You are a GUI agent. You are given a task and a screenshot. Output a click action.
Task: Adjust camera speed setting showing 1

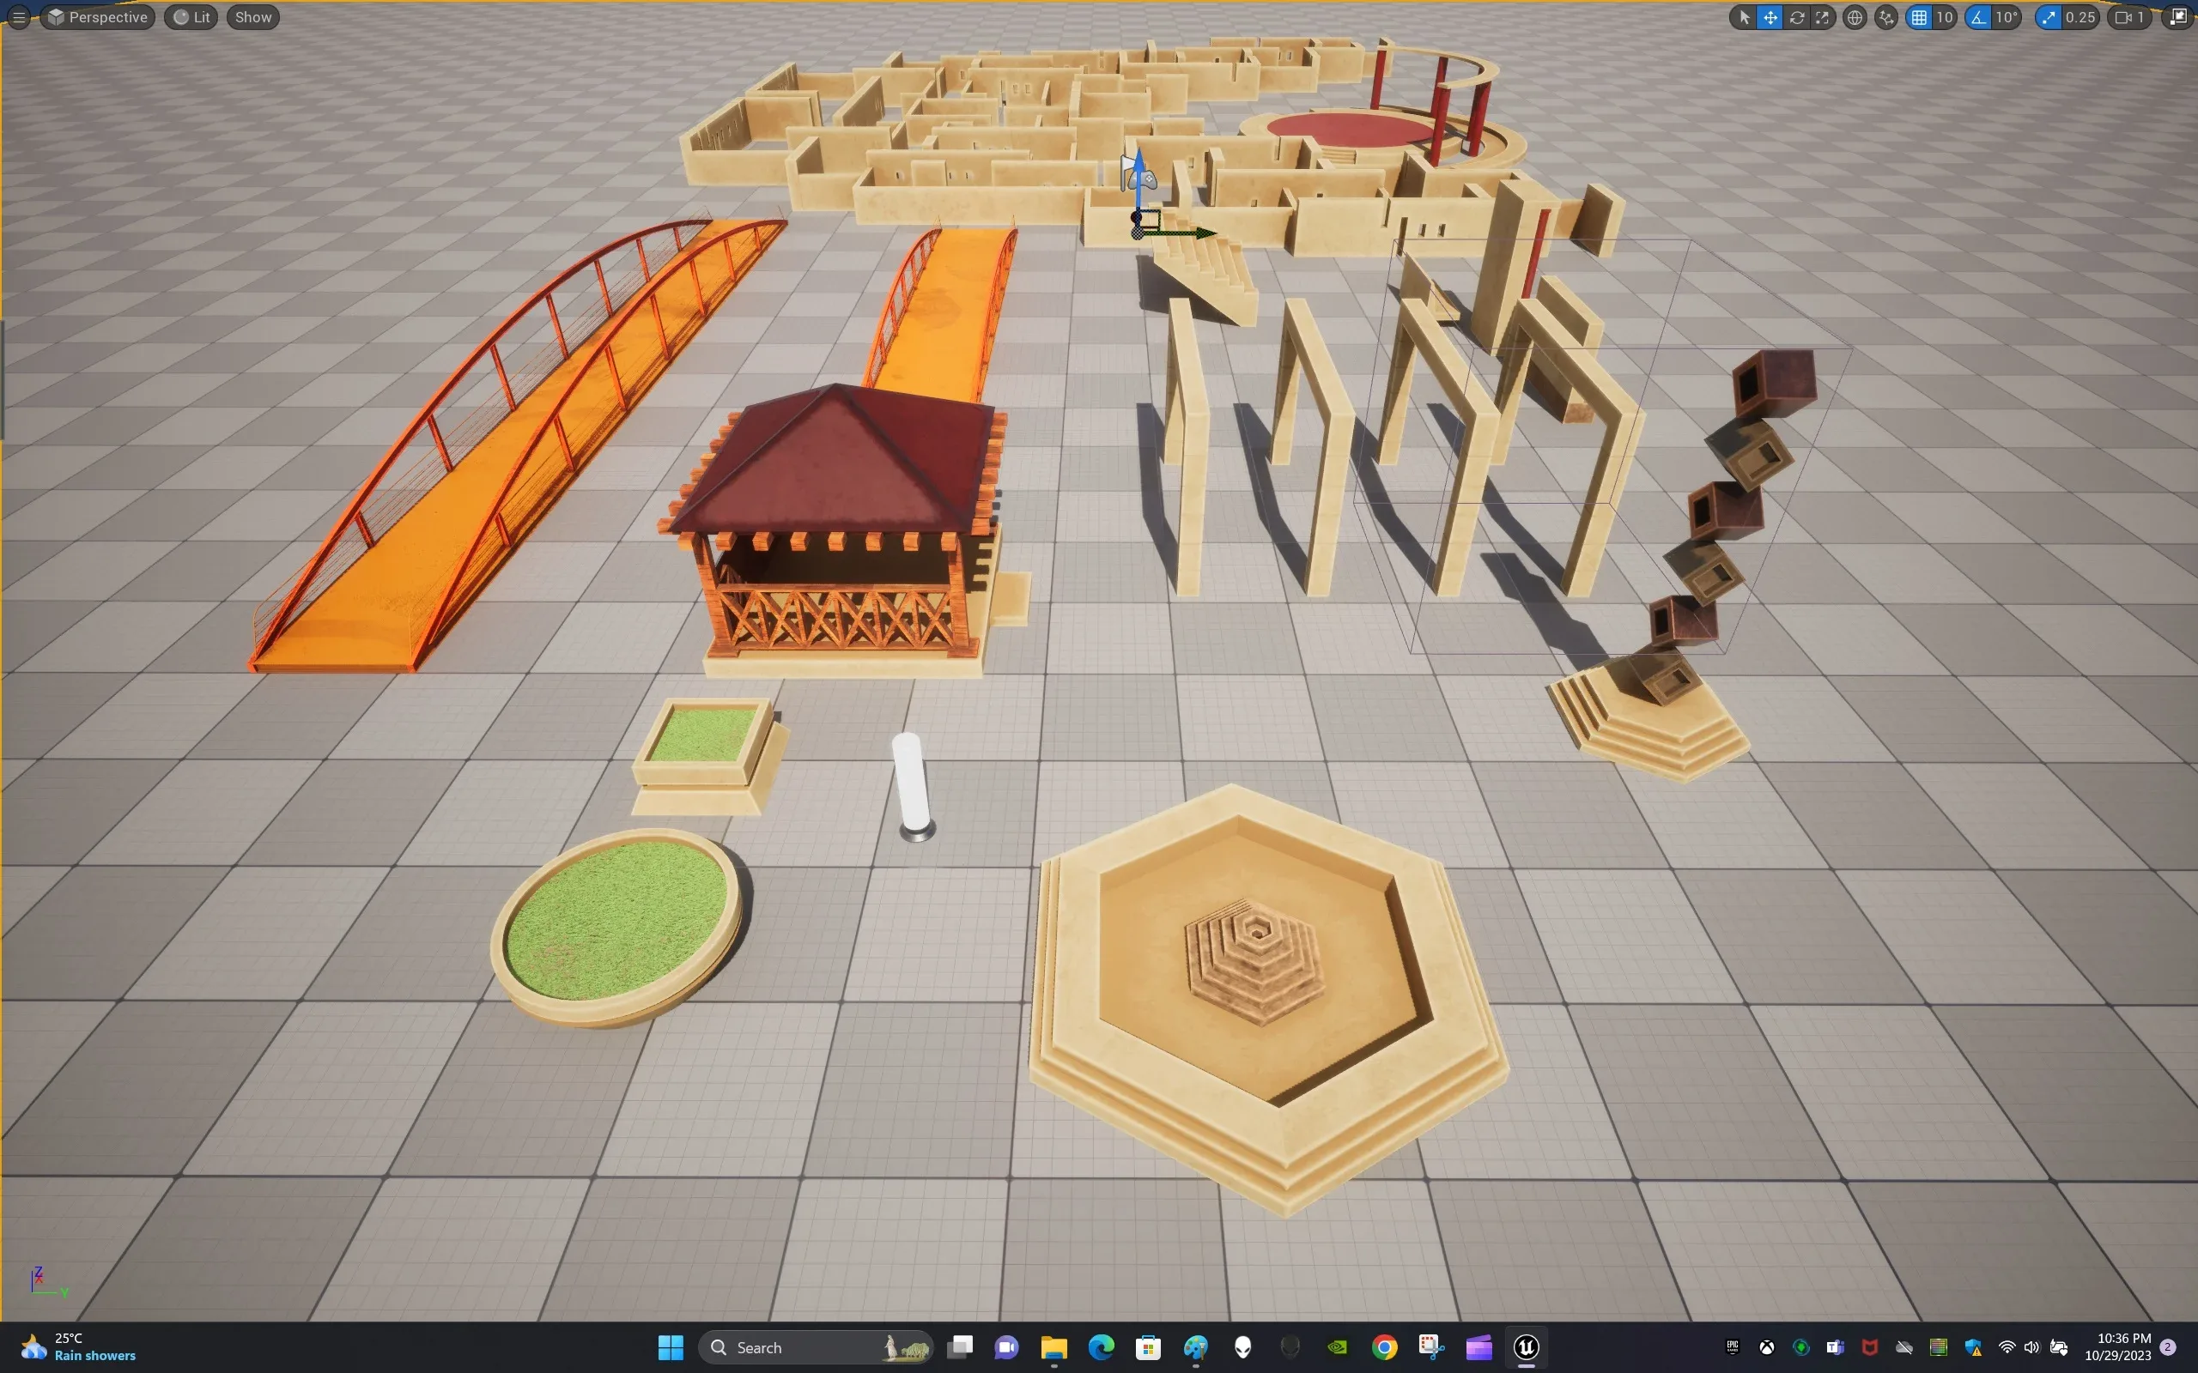tap(2130, 17)
